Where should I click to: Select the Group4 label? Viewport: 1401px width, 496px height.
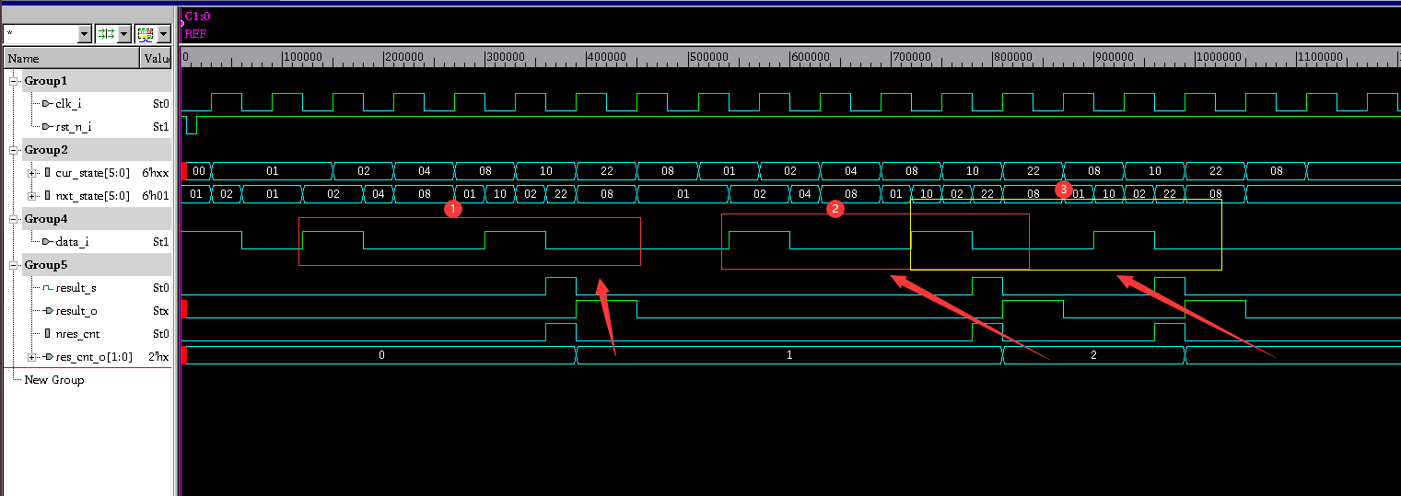pyautogui.click(x=46, y=219)
